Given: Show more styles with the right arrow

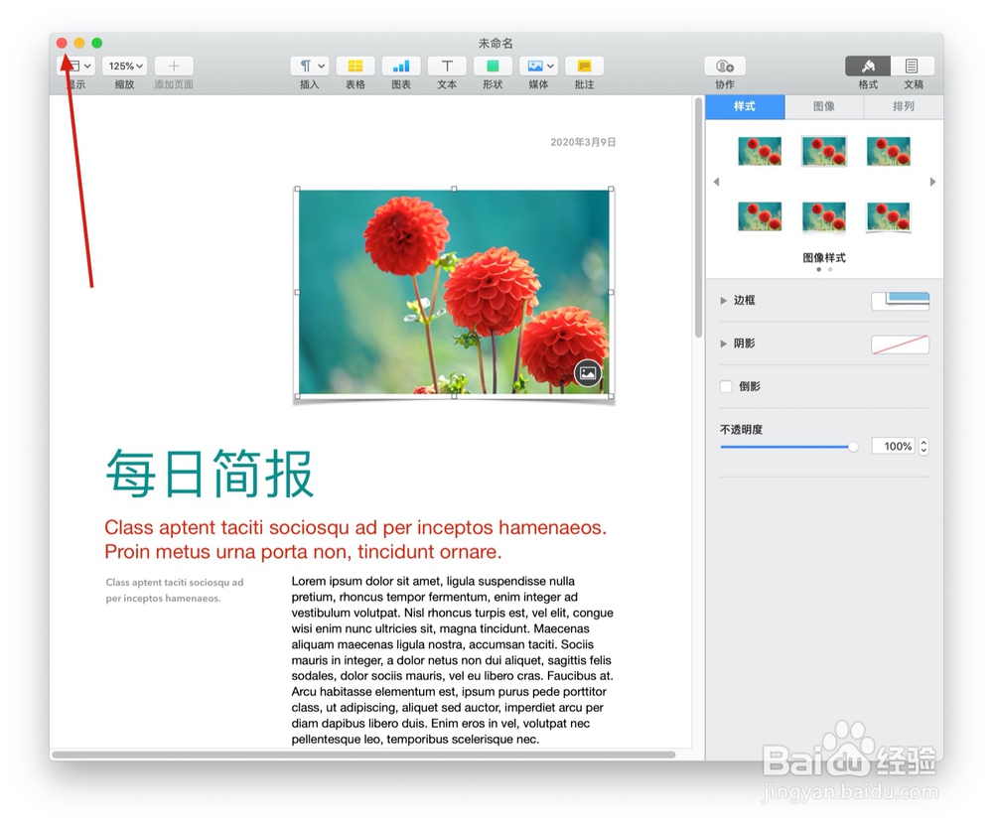Looking at the screenshot, I should (932, 182).
